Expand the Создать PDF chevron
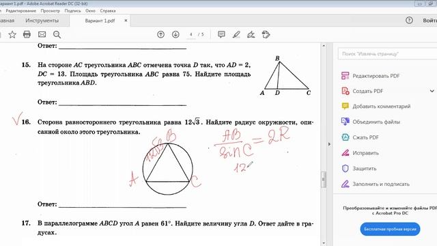This screenshot has height=246, width=437. [x=432, y=91]
